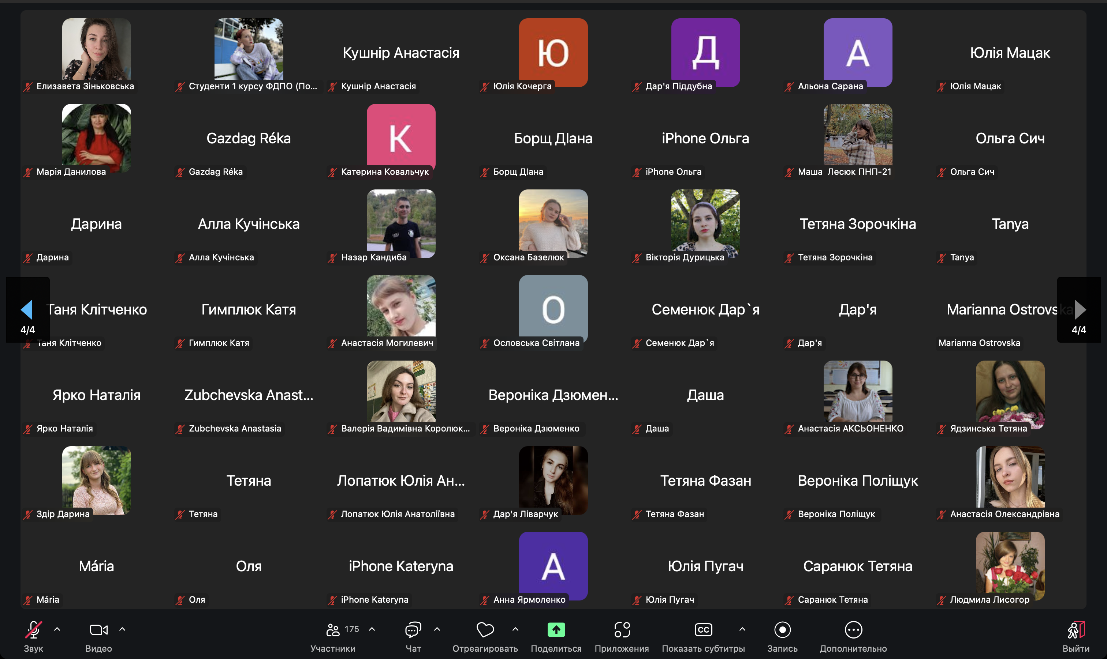Select the Юлія Кочерга participant tile
This screenshot has width=1107, height=659.
(553, 52)
